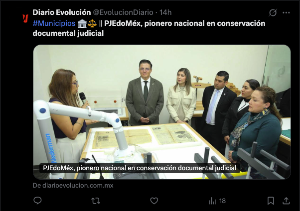Click the courthouse emoji in the tweet
Screen dimensions: 300x211
click(x=82, y=23)
